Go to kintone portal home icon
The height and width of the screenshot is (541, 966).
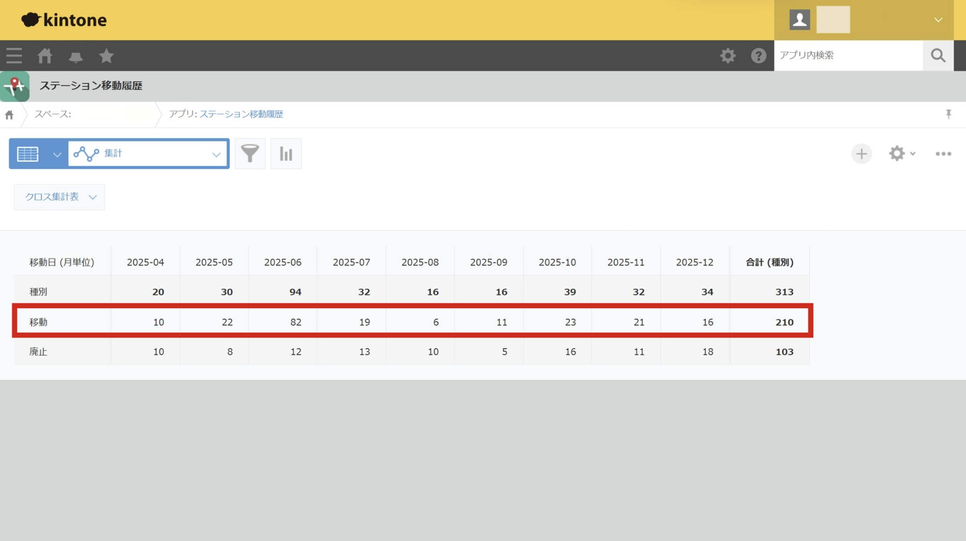pyautogui.click(x=45, y=56)
